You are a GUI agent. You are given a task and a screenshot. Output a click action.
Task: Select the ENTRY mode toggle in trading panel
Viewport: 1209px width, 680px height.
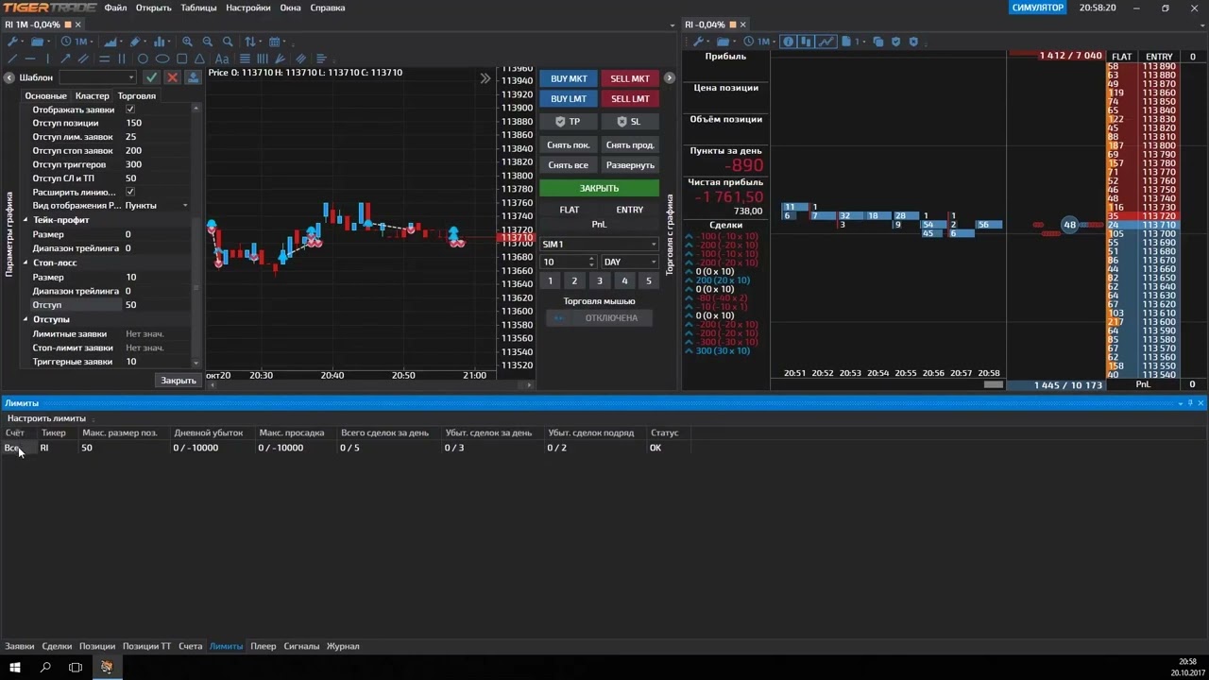(x=630, y=210)
